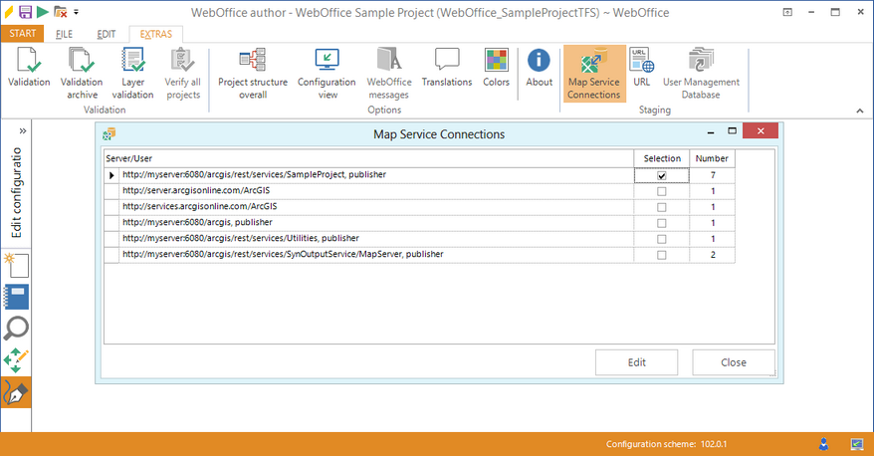Switch to the START ribbon tab
This screenshot has width=874, height=456.
(21, 34)
